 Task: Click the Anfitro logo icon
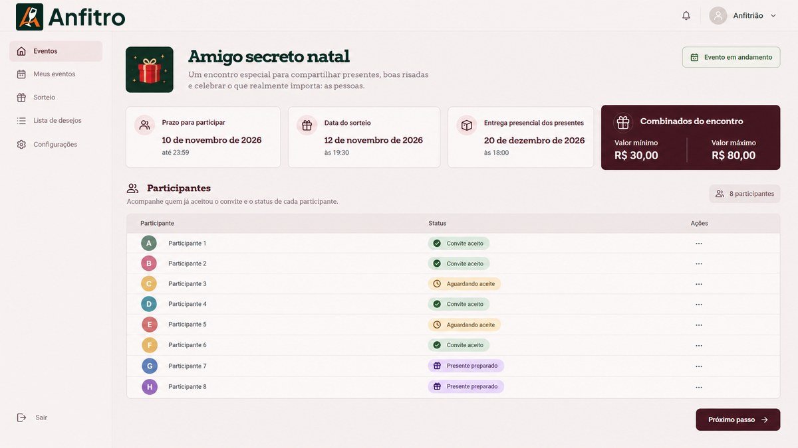(x=29, y=17)
